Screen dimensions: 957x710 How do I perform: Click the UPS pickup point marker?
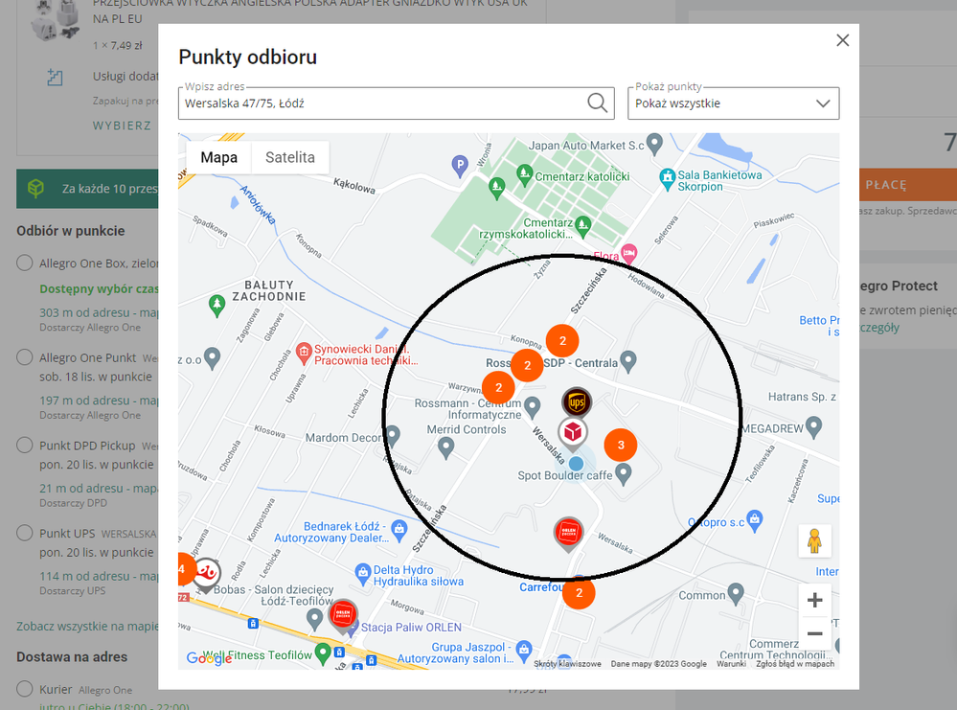(577, 402)
